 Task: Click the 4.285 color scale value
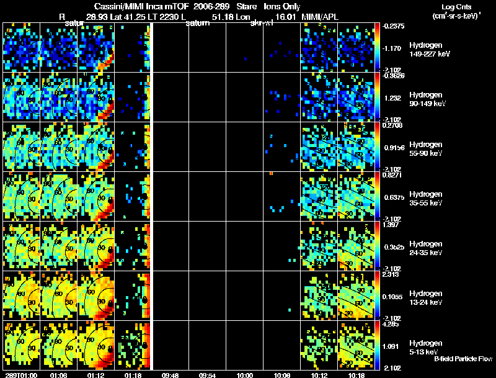click(391, 324)
